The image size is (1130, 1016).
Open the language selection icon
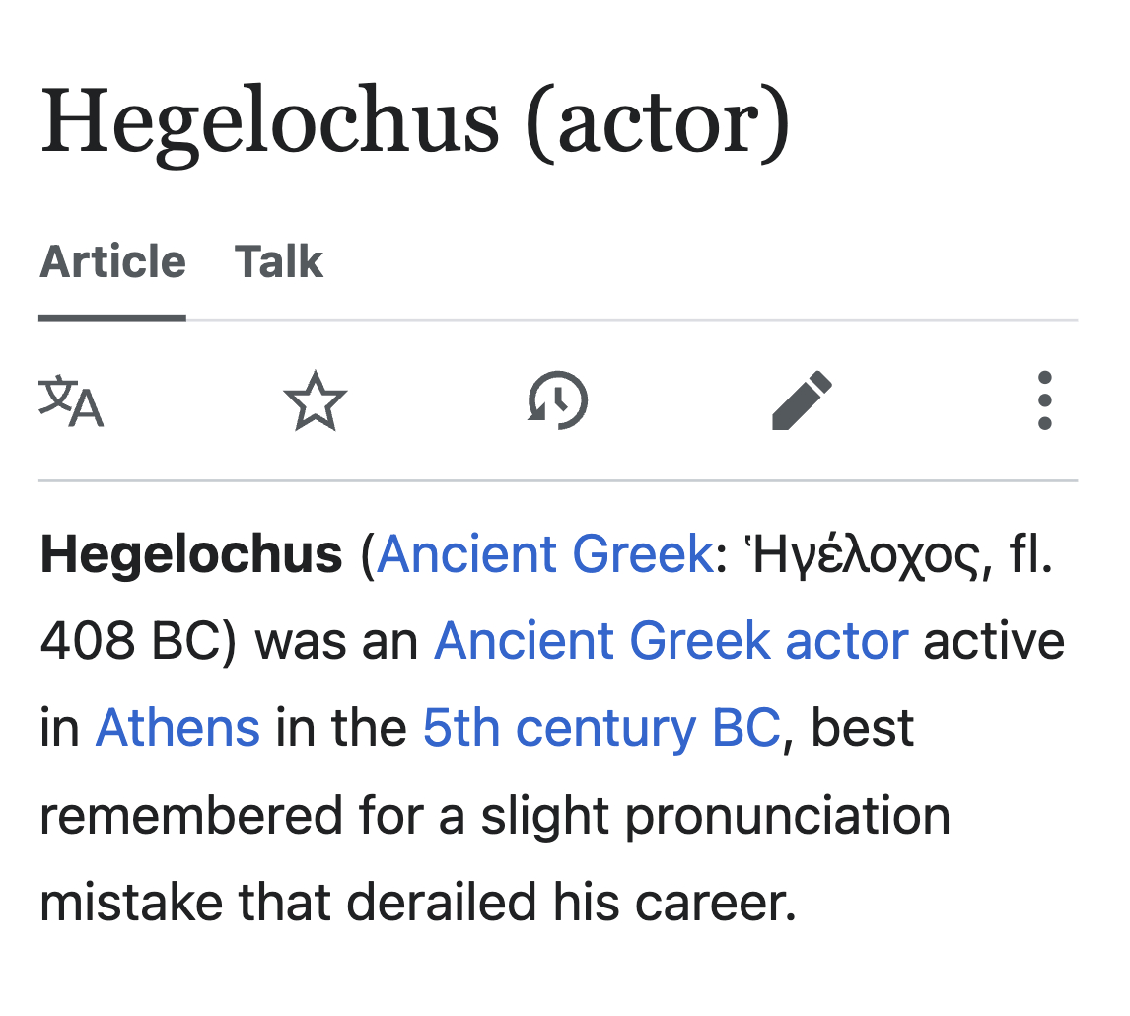click(71, 401)
